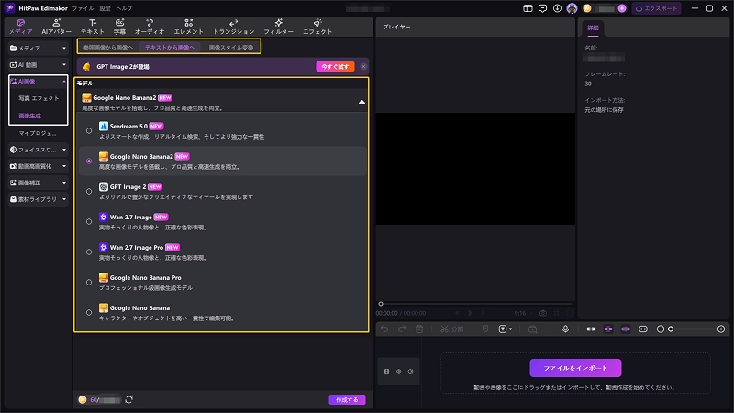Click the microphone voice-over icon
The width and height of the screenshot is (734, 413).
pyautogui.click(x=565, y=329)
